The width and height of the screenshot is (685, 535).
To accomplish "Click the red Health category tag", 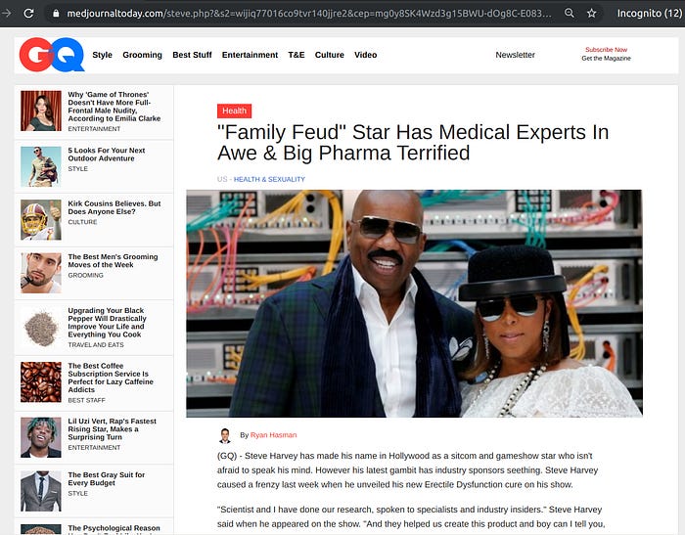I will coord(234,111).
